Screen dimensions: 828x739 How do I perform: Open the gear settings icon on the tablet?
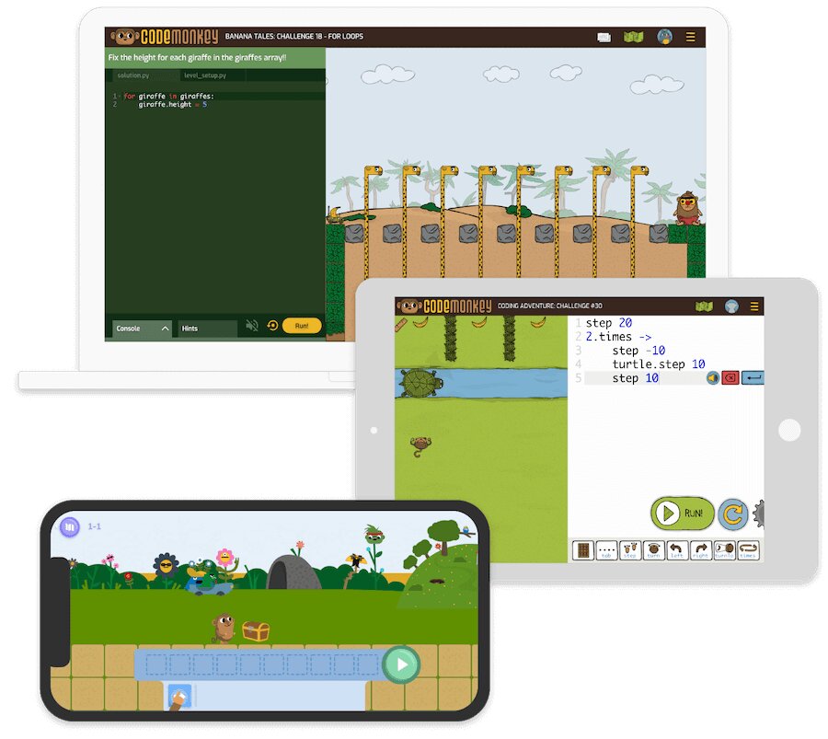click(x=758, y=514)
